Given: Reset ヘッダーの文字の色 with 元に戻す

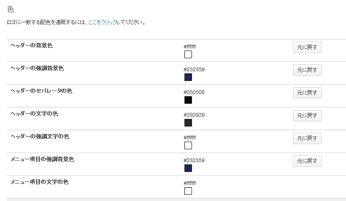Looking at the screenshot, I should [307, 115].
